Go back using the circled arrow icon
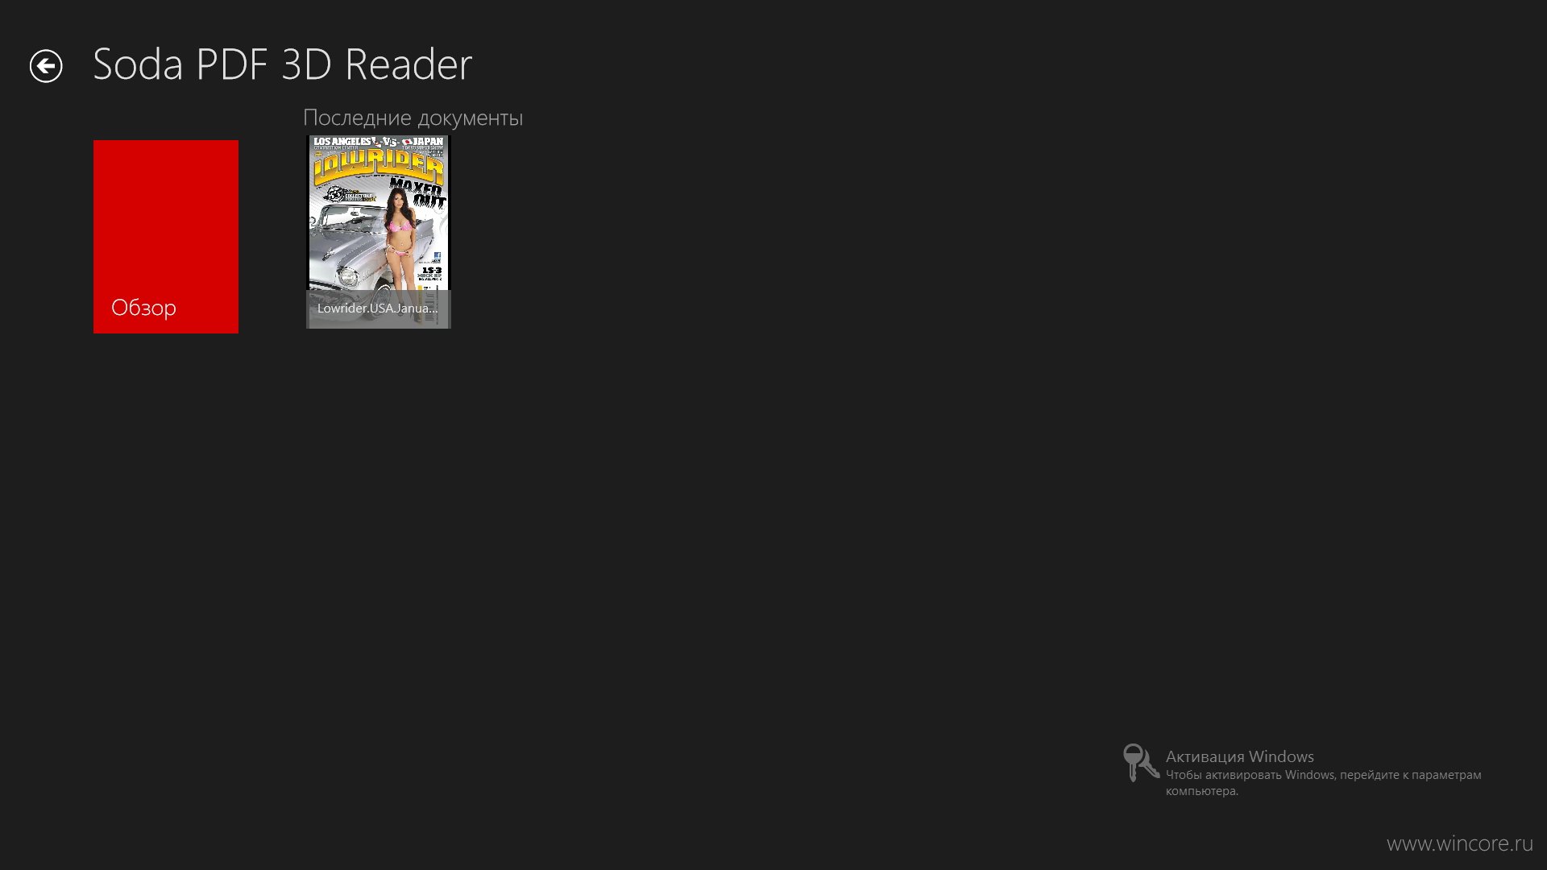This screenshot has width=1547, height=870. pos(46,66)
